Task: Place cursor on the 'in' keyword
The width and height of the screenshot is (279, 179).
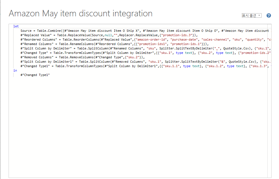Action: point(15,70)
